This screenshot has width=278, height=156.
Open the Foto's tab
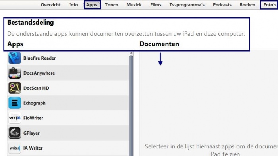(270, 5)
